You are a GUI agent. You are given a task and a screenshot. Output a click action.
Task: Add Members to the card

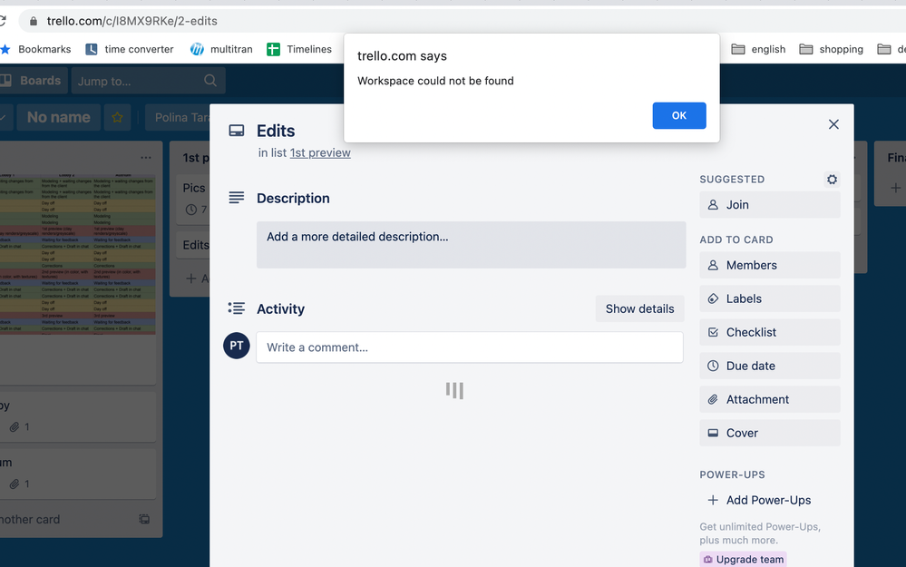pyautogui.click(x=770, y=265)
